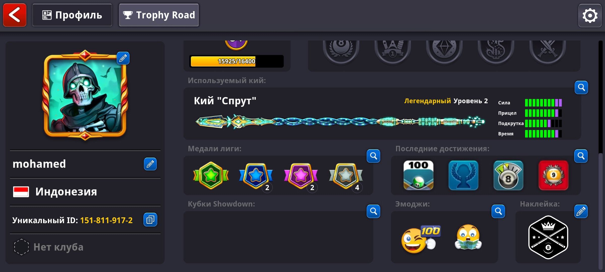Image resolution: width=605 pixels, height=272 pixels.
Task: Click the vertical scrollbar on right edge
Action: (x=600, y=154)
